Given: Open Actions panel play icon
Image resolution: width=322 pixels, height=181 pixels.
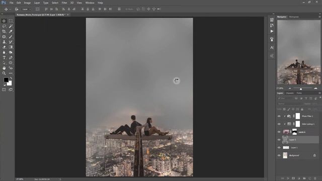Looking at the screenshot, I should pos(272,31).
